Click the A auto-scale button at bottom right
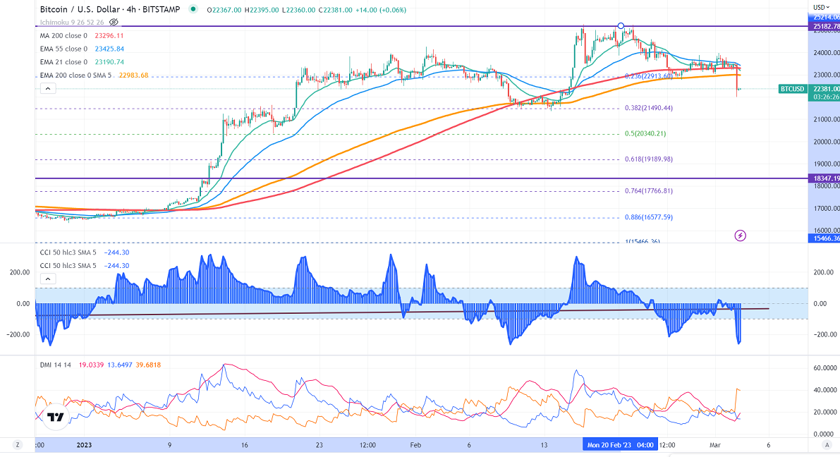The image size is (840, 457). pyautogui.click(x=826, y=445)
